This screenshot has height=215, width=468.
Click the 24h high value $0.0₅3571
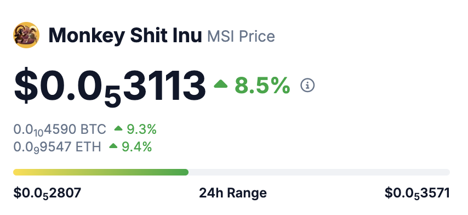(x=417, y=193)
